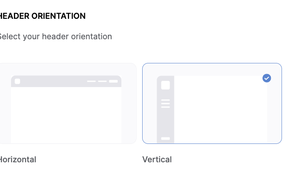
Task: Click the blue checkmark badge on Vertical card
Action: 267,78
